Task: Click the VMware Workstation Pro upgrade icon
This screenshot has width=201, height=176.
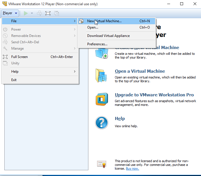Action: click(x=102, y=99)
